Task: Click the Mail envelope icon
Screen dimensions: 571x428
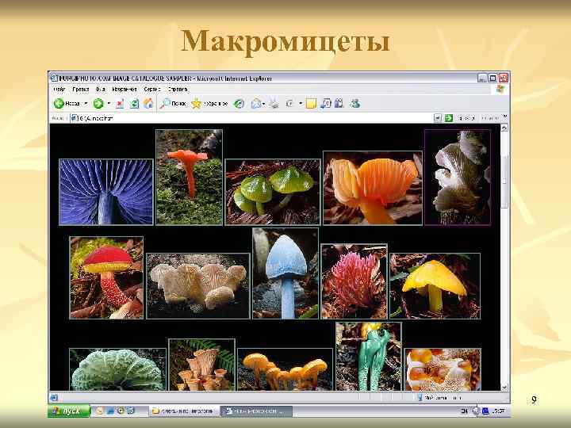Action: point(256,104)
